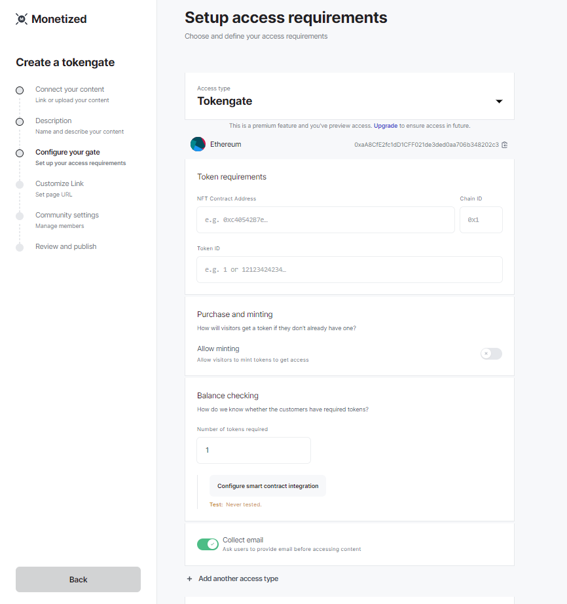The height and width of the screenshot is (604, 567).
Task: Click the Connect your content step circle
Action: click(x=20, y=90)
